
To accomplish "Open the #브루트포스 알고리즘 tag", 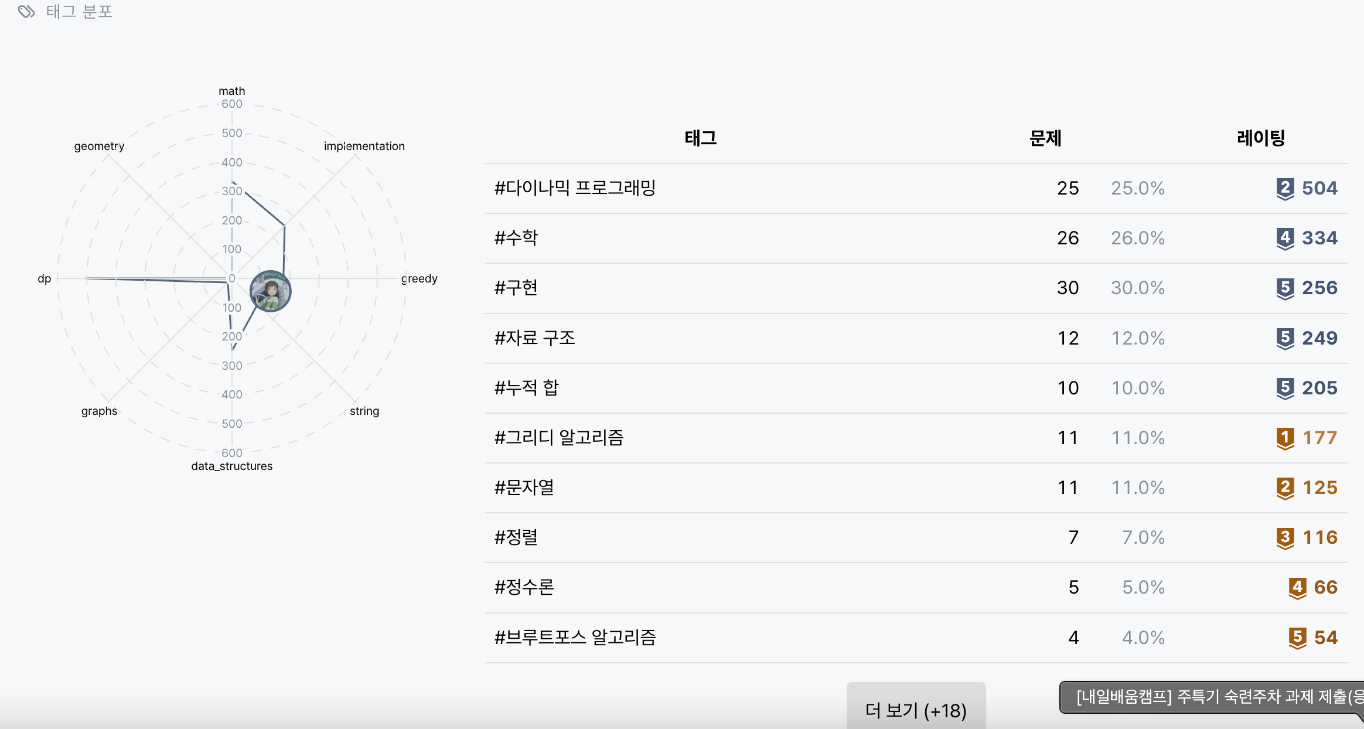I will click(x=575, y=638).
